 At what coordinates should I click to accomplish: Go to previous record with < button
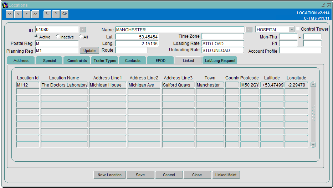pos(18,14)
